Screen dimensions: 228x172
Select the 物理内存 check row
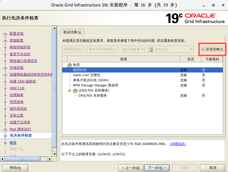(x=142, y=70)
